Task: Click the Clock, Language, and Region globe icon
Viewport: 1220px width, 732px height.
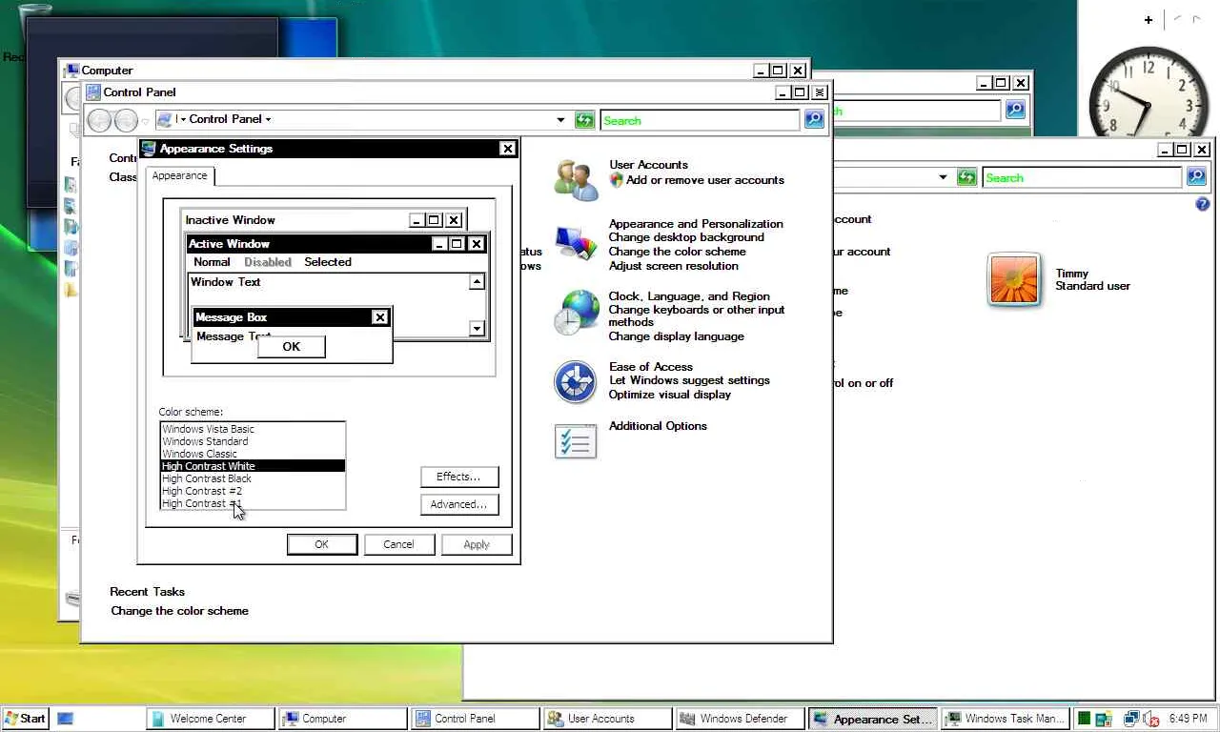Action: pyautogui.click(x=576, y=313)
